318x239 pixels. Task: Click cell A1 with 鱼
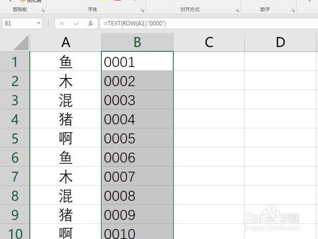click(x=66, y=61)
